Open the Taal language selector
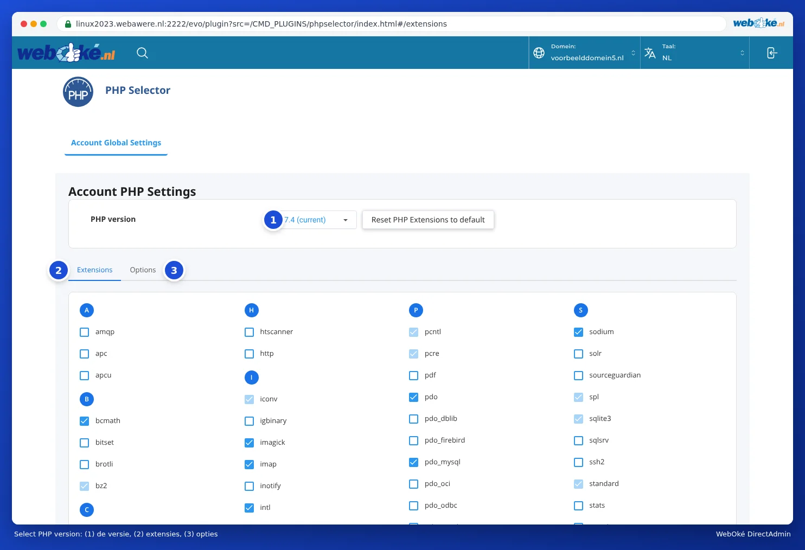The image size is (805, 550). tap(695, 53)
